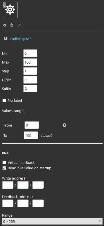This screenshot has width=104, height=226.
Task: Click the Suffix field containing %
Action: coord(30,89)
